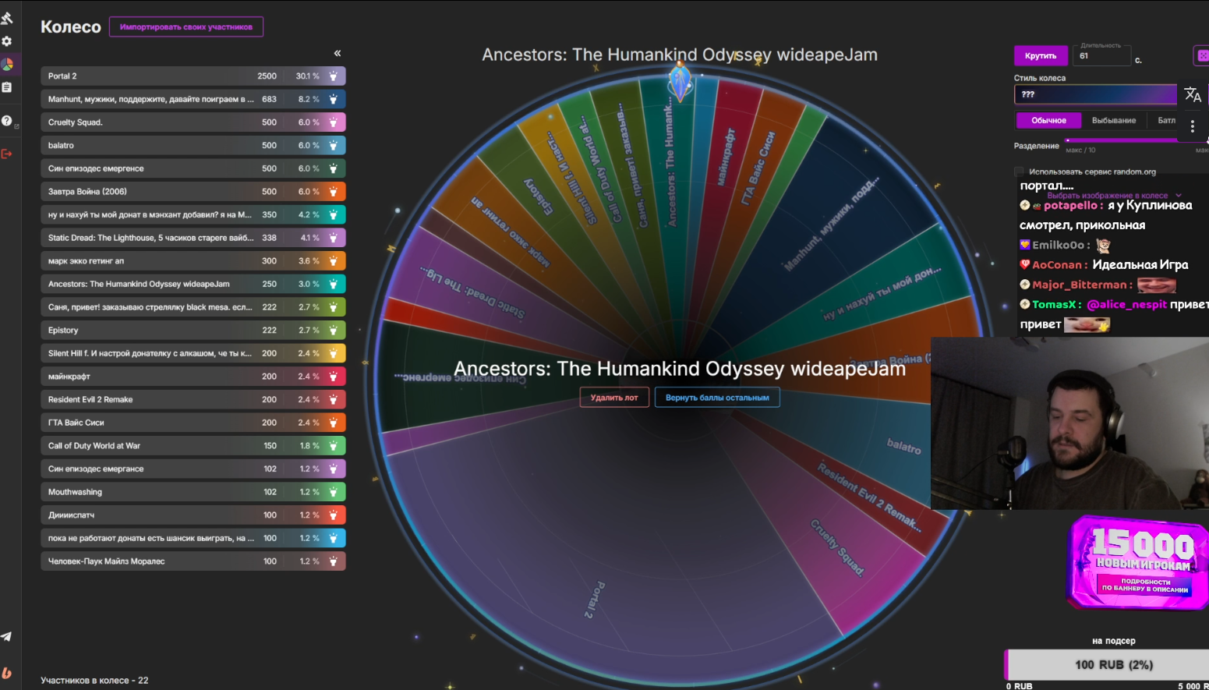Select the Обычное wheel mode tab
The width and height of the screenshot is (1209, 690).
point(1048,120)
